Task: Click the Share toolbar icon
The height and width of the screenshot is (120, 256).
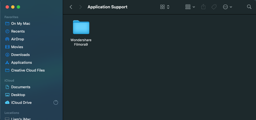Action: 203,7
